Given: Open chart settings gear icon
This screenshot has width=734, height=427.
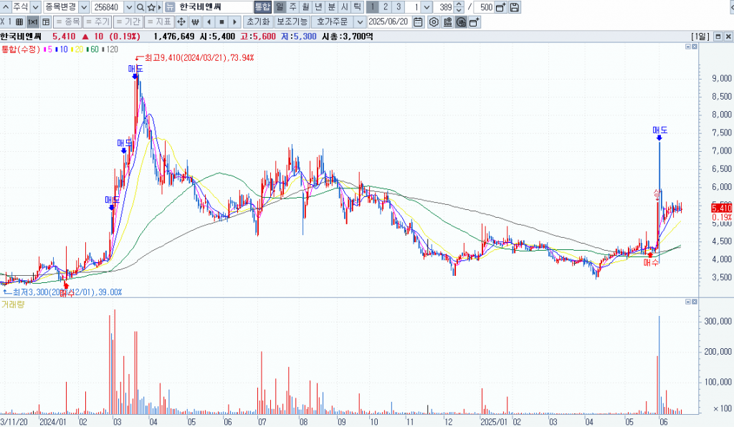Looking at the screenshot, I should click(x=434, y=21).
